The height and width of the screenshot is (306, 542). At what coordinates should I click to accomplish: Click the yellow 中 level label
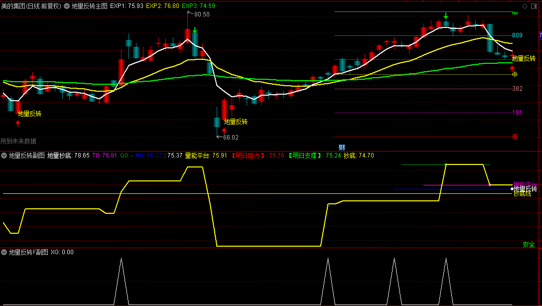pyautogui.click(x=515, y=74)
